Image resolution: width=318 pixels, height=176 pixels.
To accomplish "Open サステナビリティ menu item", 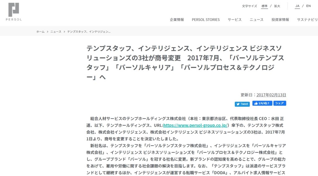I will (x=307, y=19).
